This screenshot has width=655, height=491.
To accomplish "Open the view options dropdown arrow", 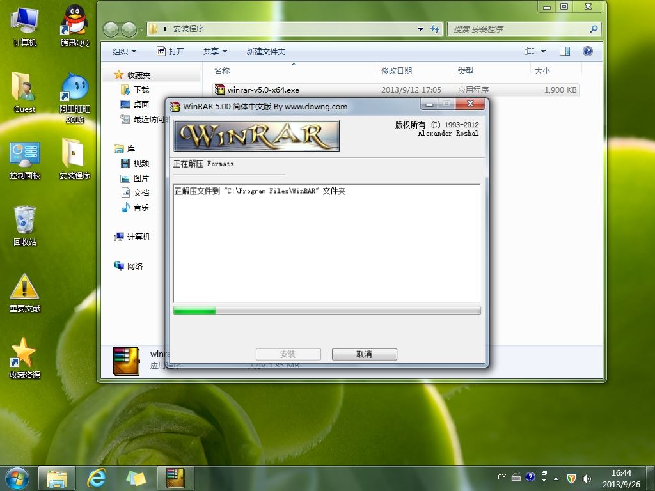I will click(544, 51).
